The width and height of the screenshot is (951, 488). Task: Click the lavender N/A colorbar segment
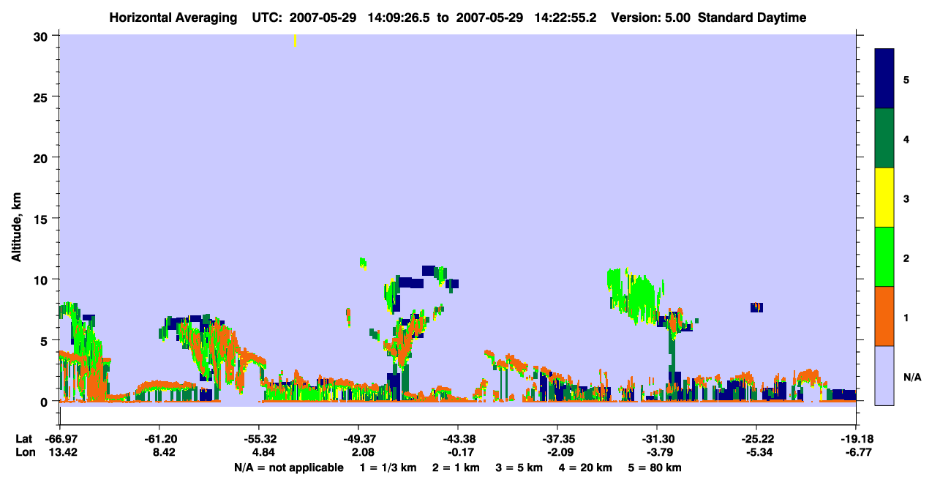884,375
